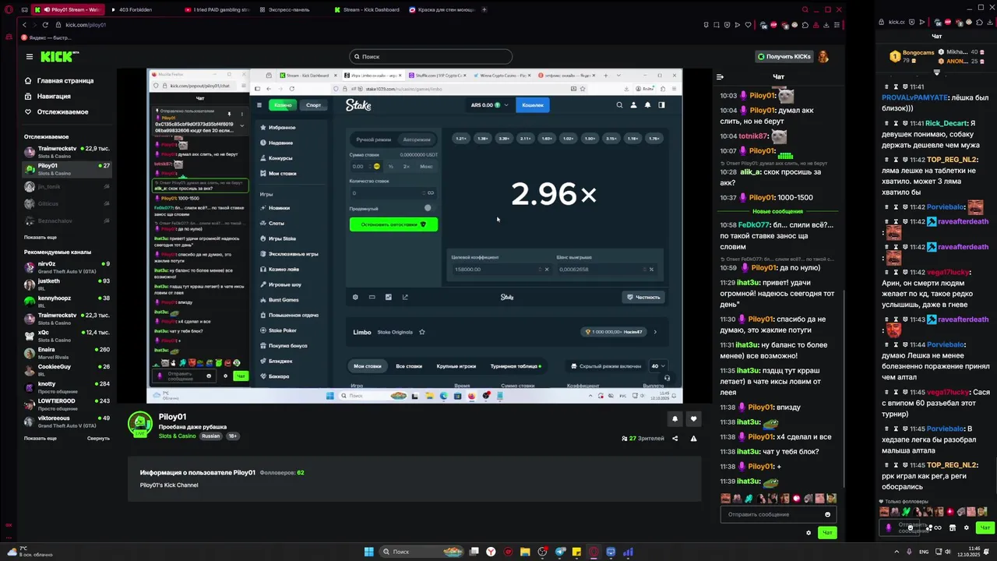The image size is (997, 561).
Task: Click Получить KICKs button
Action: (x=784, y=56)
